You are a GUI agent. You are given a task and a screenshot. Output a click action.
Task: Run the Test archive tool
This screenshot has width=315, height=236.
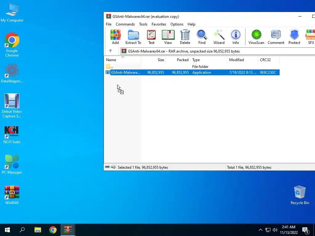click(x=151, y=37)
